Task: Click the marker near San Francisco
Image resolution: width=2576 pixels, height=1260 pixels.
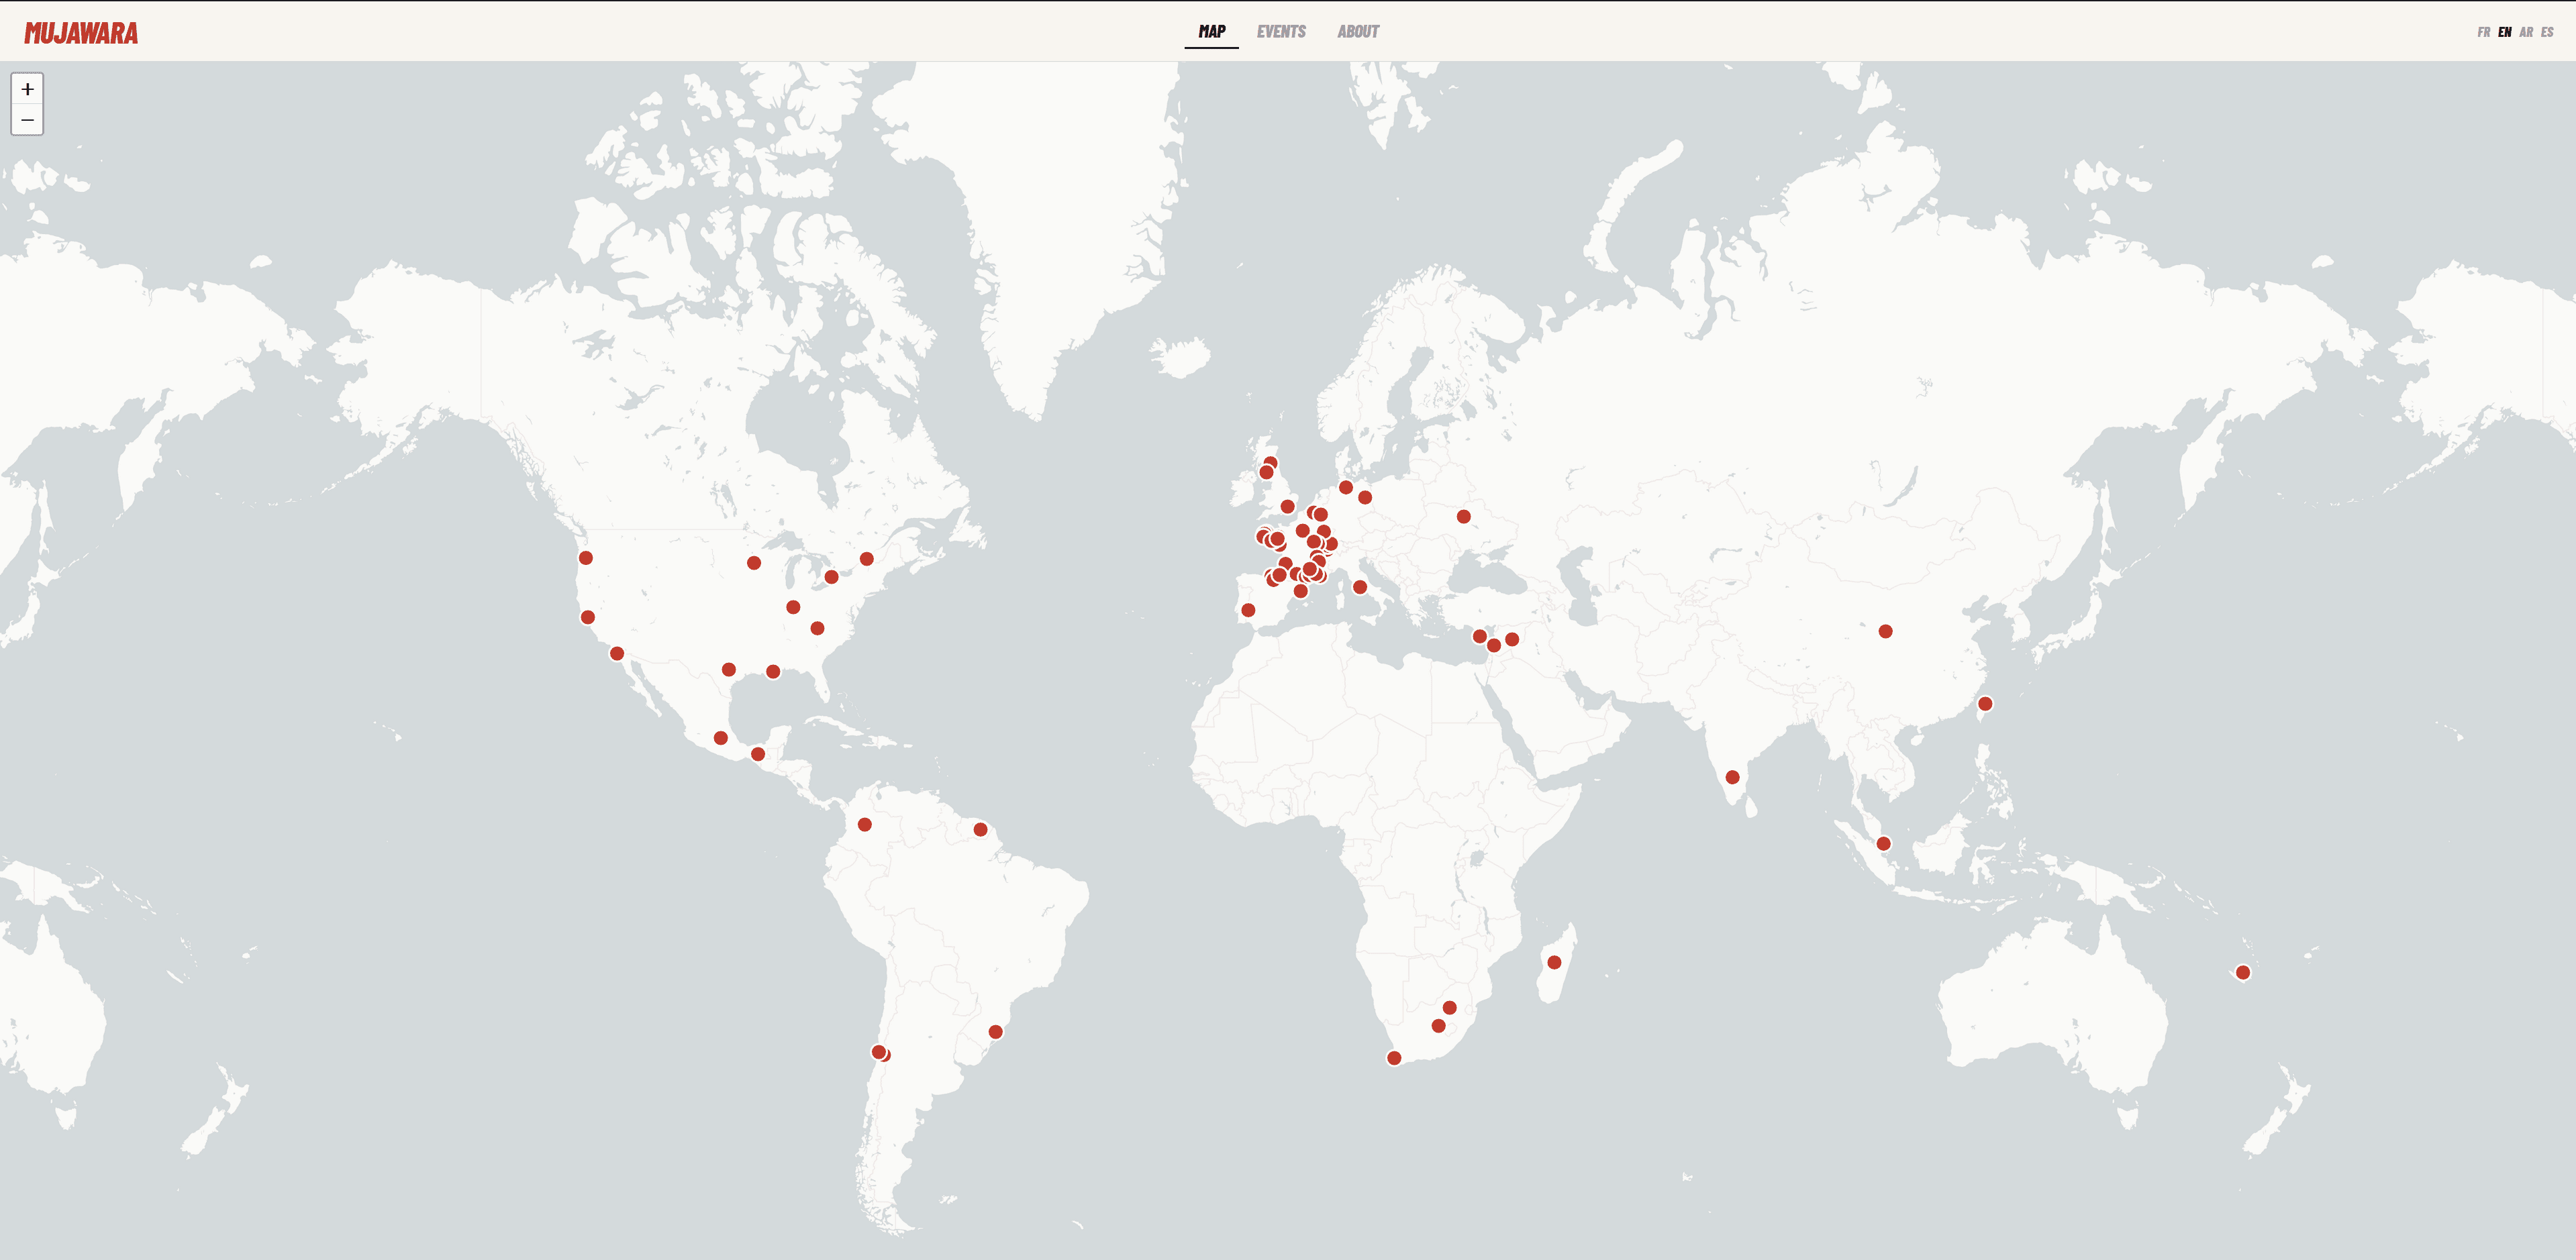Action: click(588, 617)
